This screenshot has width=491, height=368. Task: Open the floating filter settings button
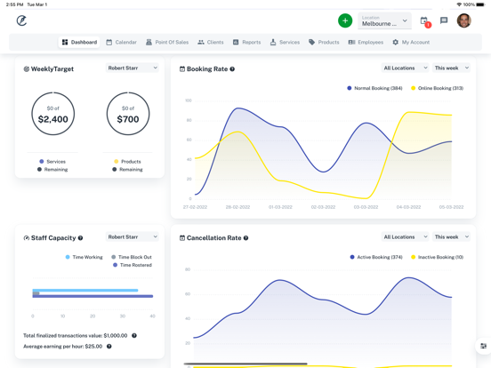[484, 346]
